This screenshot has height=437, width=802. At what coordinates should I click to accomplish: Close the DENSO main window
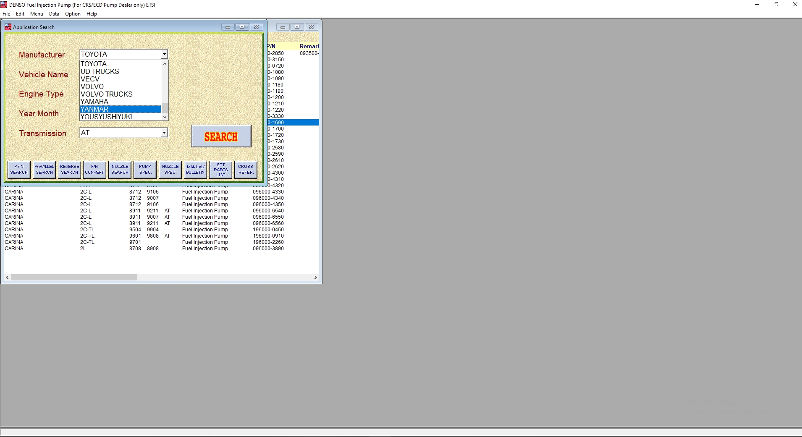(795, 5)
